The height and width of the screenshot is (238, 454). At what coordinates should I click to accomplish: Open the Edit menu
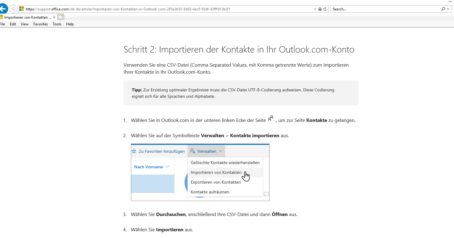coord(13,24)
